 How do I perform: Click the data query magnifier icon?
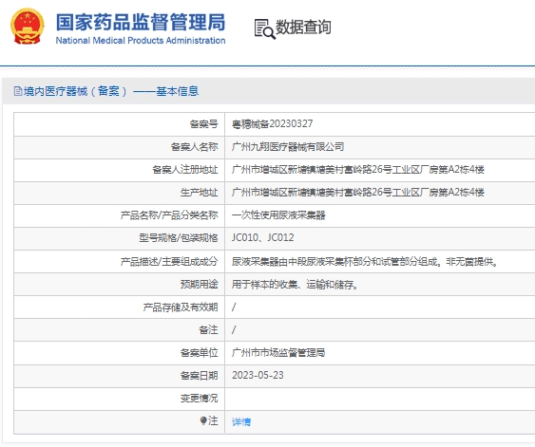point(264,29)
